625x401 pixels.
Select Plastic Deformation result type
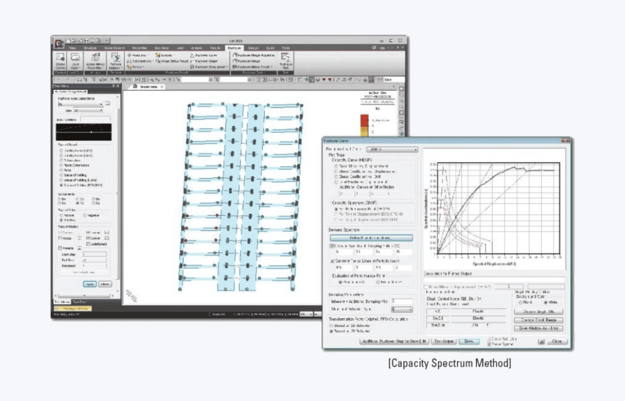61,165
